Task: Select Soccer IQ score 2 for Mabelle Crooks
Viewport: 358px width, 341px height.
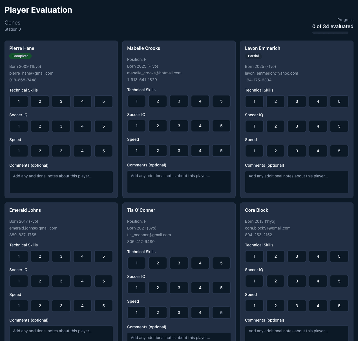Action: click(158, 126)
